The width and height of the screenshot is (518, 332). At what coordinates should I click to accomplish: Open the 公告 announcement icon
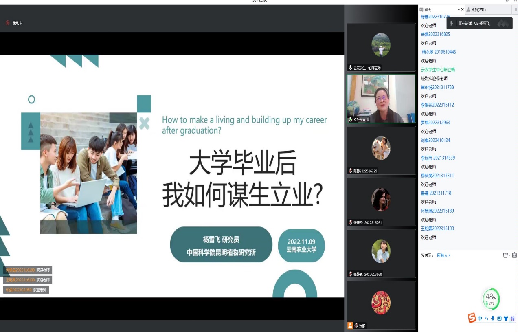pyautogui.click(x=514, y=255)
